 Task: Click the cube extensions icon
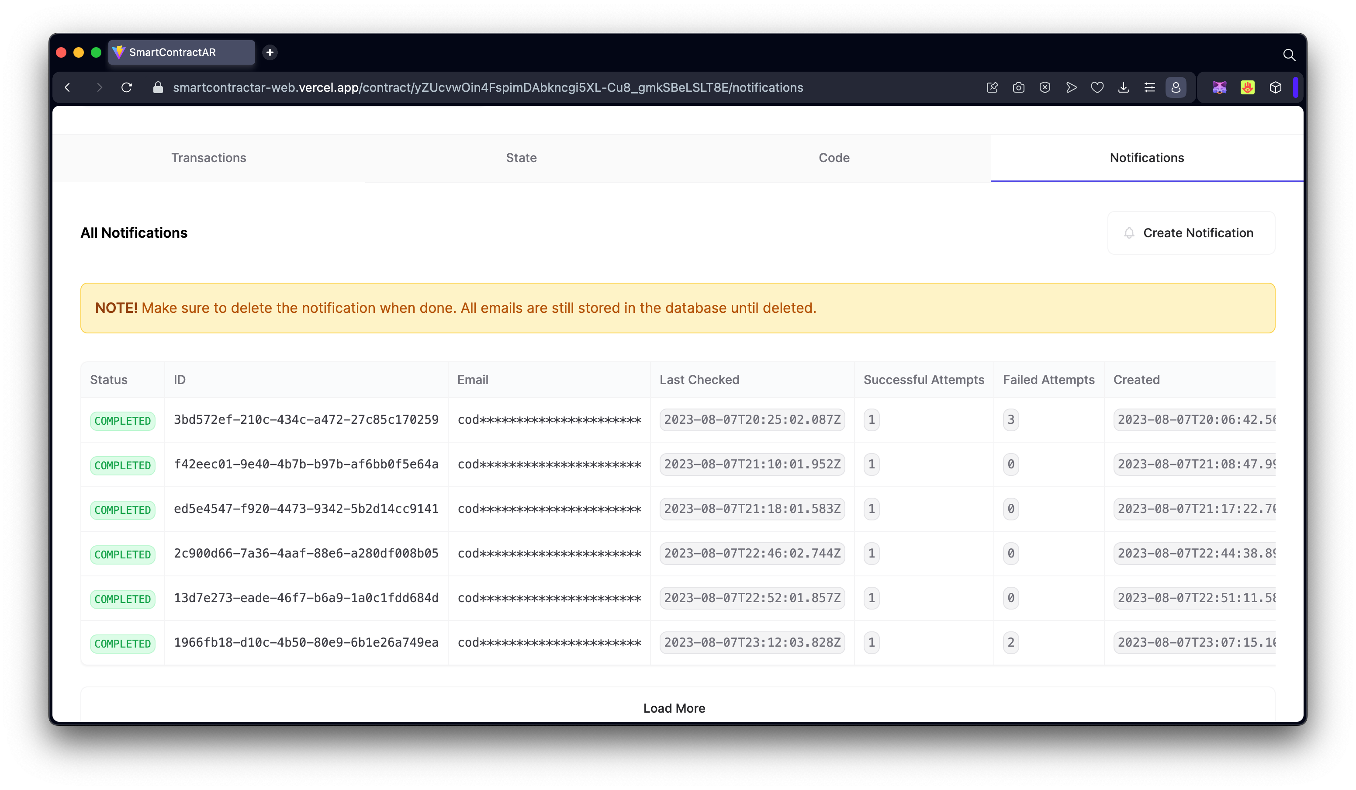coord(1275,87)
